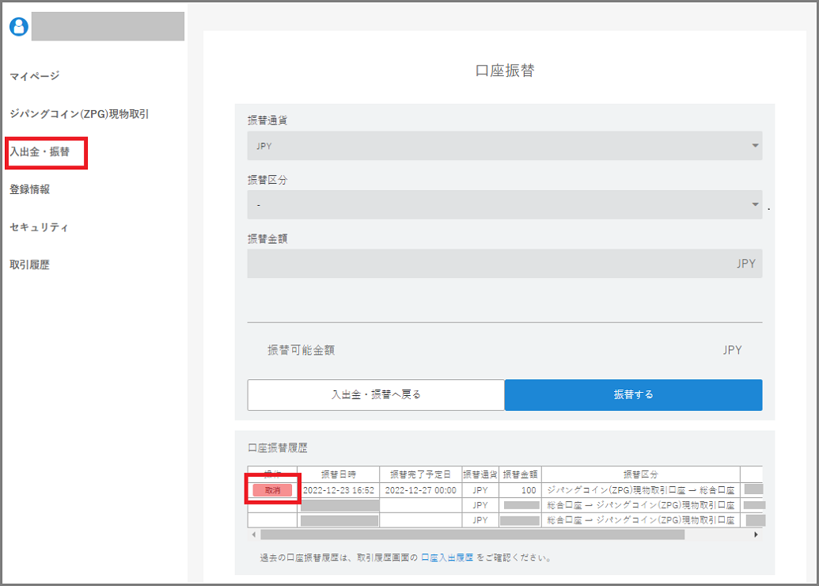The height and width of the screenshot is (586, 819).
Task: Click the 振替可能金額 label
Action: (x=301, y=350)
